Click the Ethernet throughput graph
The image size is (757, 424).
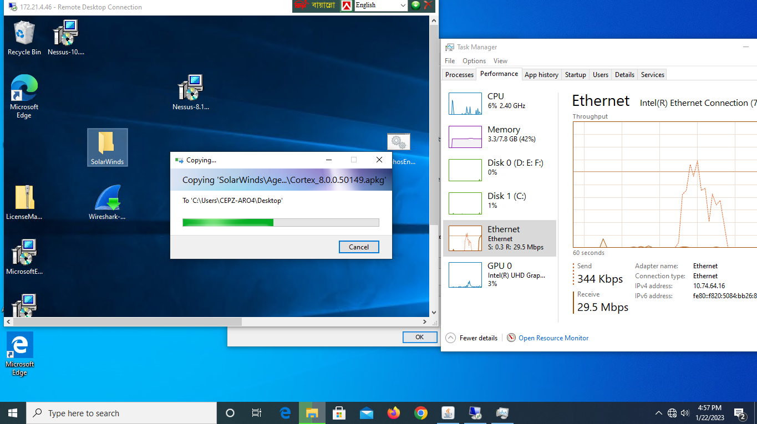pyautogui.click(x=664, y=185)
